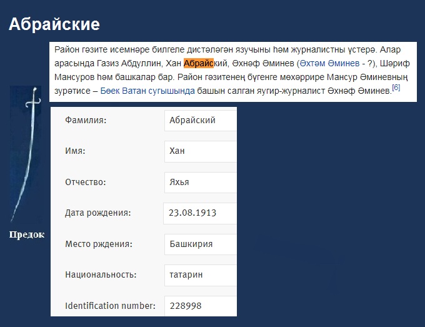Open footnote reference [6]
Screen dimensions: 425x327
396,88
